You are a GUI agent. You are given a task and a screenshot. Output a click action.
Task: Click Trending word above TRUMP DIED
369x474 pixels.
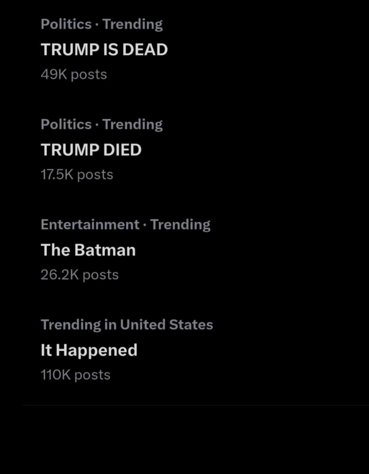[x=132, y=124]
